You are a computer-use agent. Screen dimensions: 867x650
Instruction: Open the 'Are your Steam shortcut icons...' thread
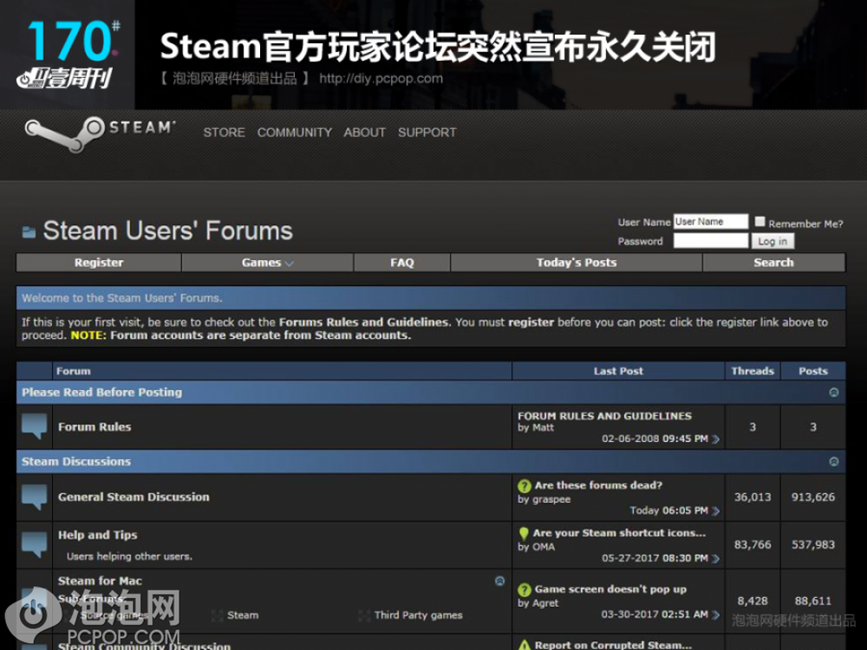(x=619, y=533)
